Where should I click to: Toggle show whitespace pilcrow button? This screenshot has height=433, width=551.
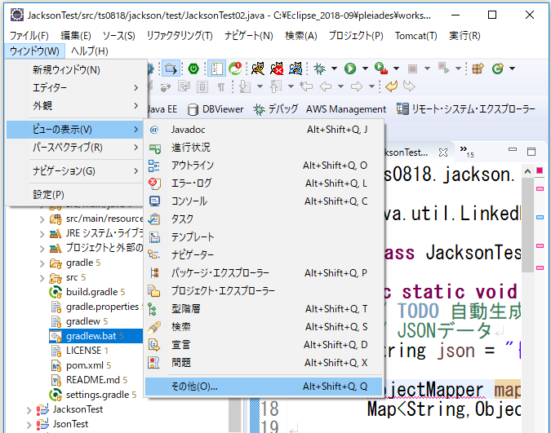point(221,86)
